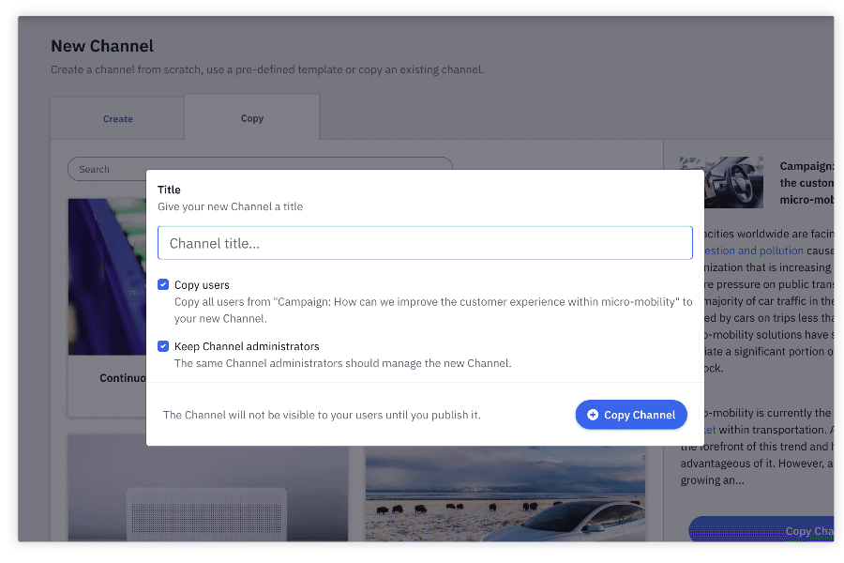Click the congestion and pollution link
844x563 pixels.
(753, 251)
